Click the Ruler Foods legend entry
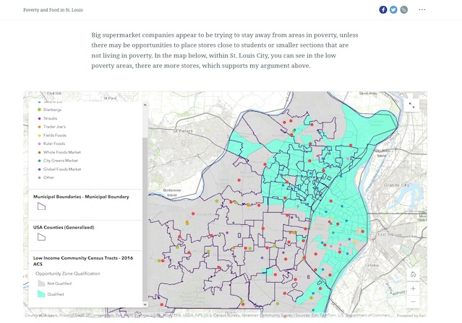Image resolution: width=462 pixels, height=323 pixels. 51,143
